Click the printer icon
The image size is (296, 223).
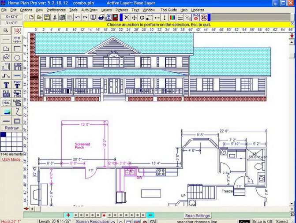click(x=101, y=18)
